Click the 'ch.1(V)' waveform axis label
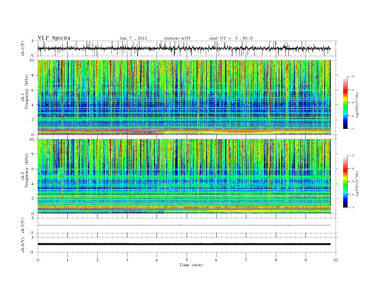Viewport: 378px width, 292px height. click(x=23, y=48)
